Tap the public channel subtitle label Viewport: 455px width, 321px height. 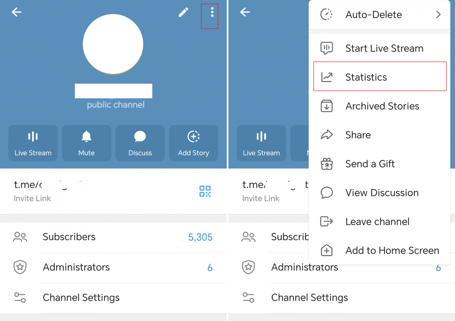point(116,105)
